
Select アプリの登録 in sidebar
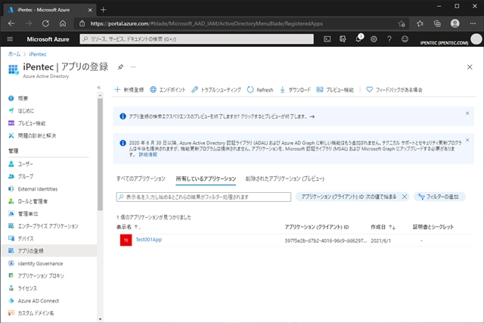click(49, 250)
